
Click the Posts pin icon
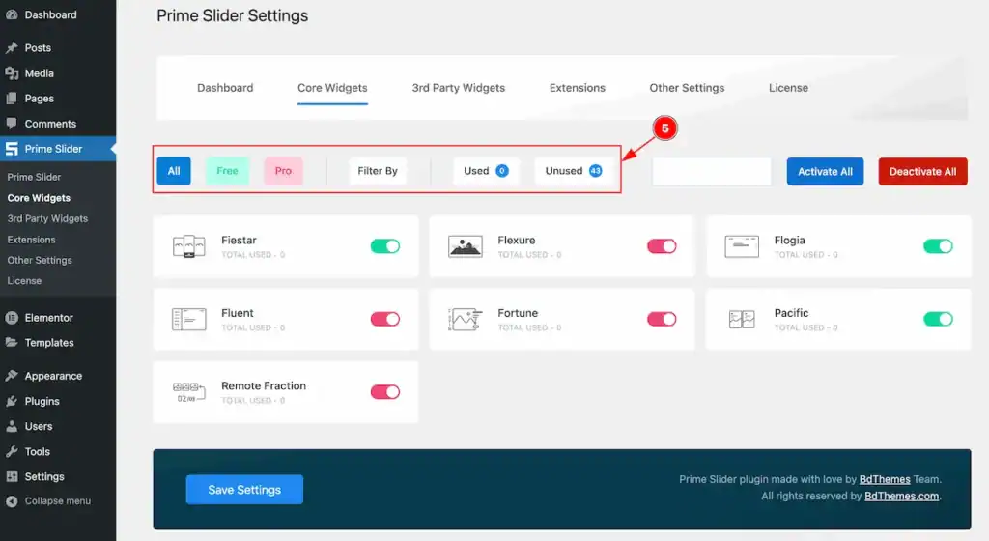(12, 48)
